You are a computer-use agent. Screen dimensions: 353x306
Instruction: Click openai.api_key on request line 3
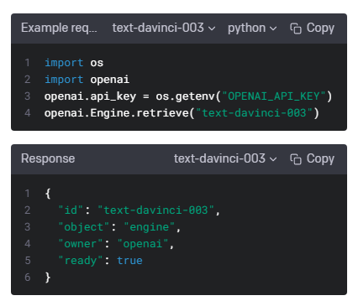tap(90, 96)
